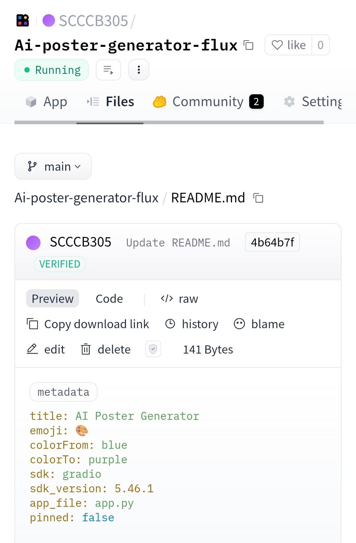Open SCCCB305 profile link in header
Screen dimensions: 356x543
(x=93, y=21)
